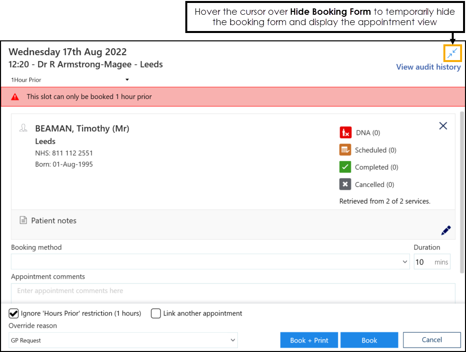Open View audit history link

428,67
